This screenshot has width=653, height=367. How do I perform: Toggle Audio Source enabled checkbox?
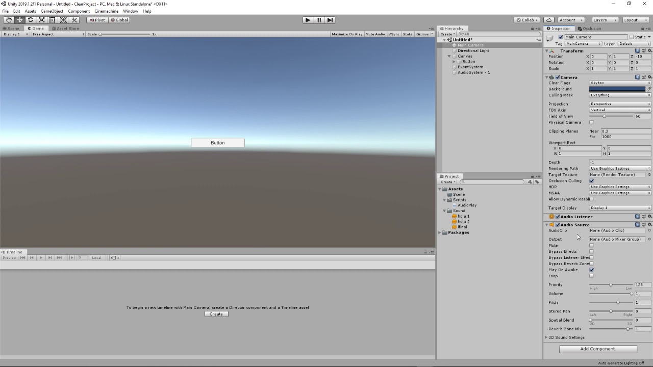[x=558, y=225]
